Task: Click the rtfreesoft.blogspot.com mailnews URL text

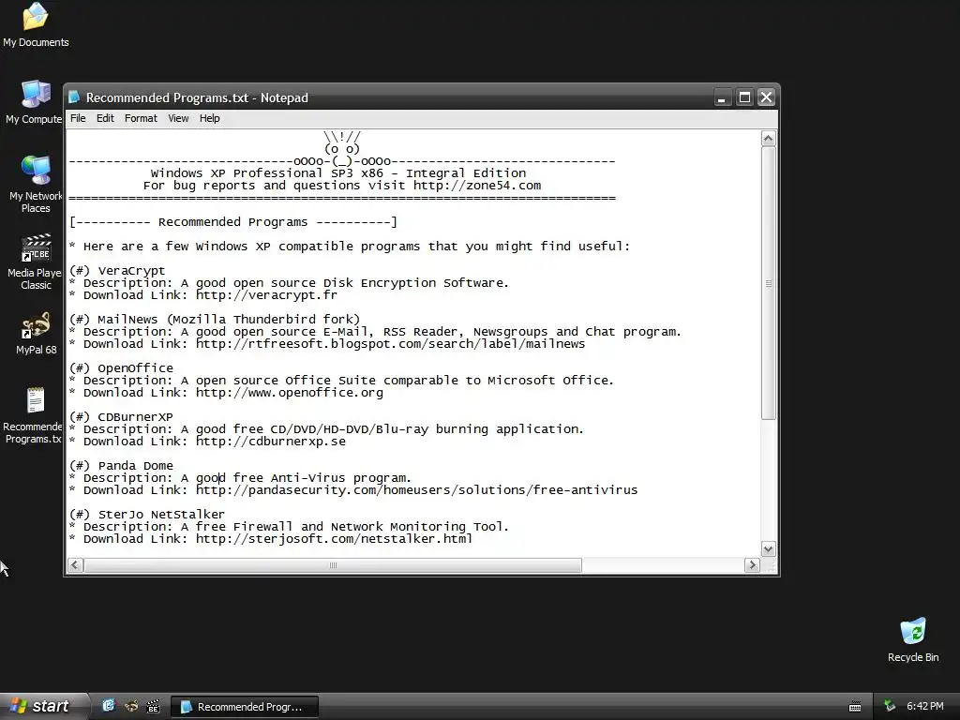Action: 391,344
